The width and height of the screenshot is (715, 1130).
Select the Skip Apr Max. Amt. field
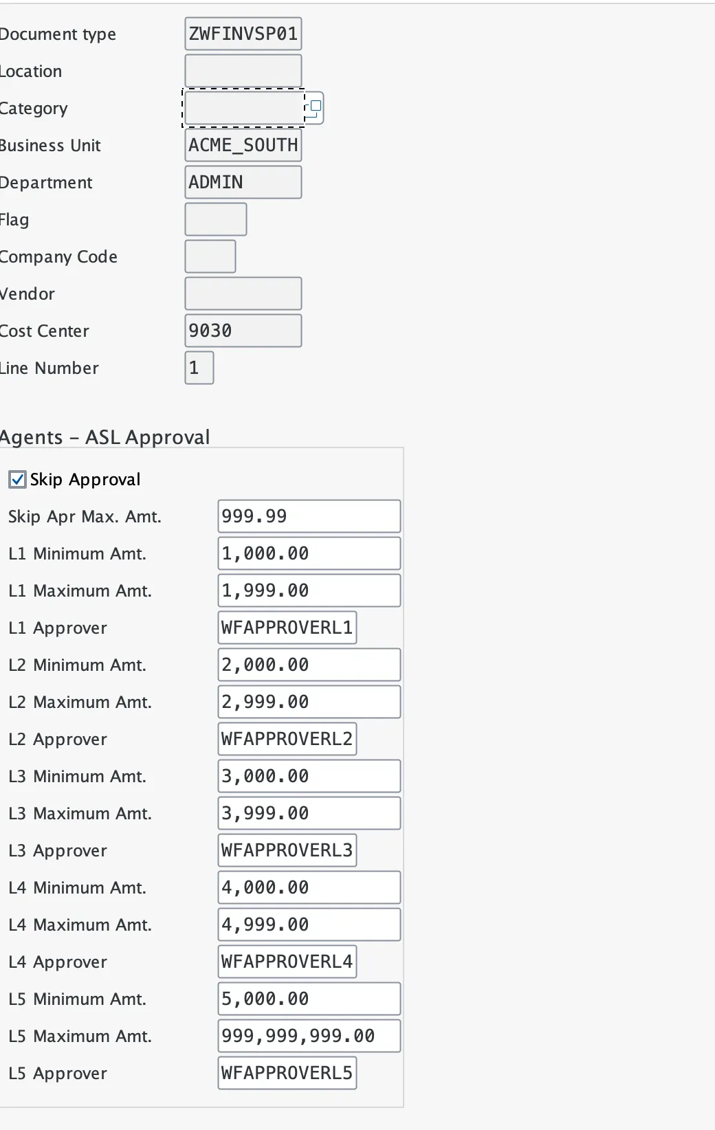point(309,516)
